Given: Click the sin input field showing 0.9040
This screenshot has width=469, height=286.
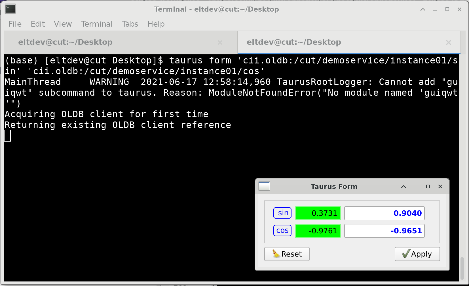Looking at the screenshot, I should point(384,213).
